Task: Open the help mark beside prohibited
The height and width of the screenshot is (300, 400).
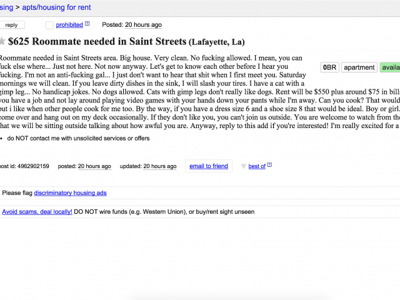Action: click(x=87, y=24)
